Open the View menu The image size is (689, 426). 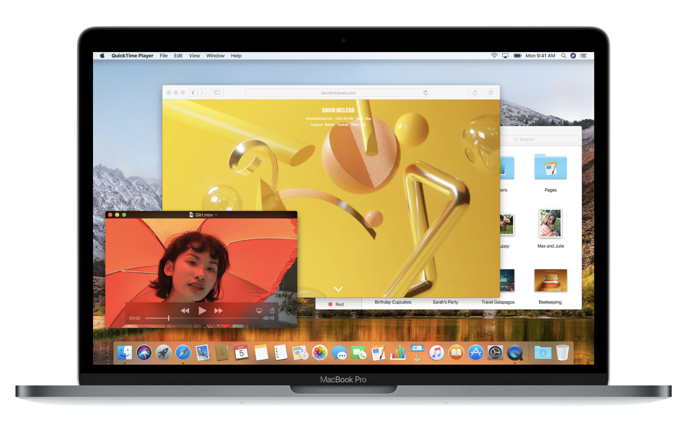pyautogui.click(x=194, y=56)
